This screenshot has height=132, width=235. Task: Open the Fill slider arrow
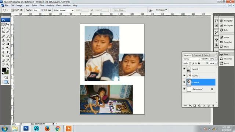pyautogui.click(x=216, y=63)
